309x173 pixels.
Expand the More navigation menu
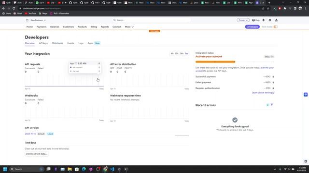pyautogui.click(x=129, y=27)
